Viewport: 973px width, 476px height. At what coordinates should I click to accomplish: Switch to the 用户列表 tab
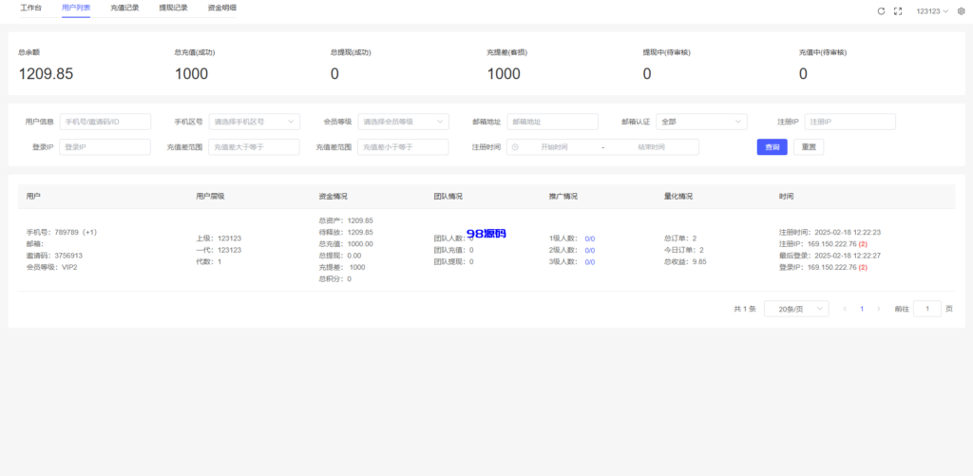(76, 9)
